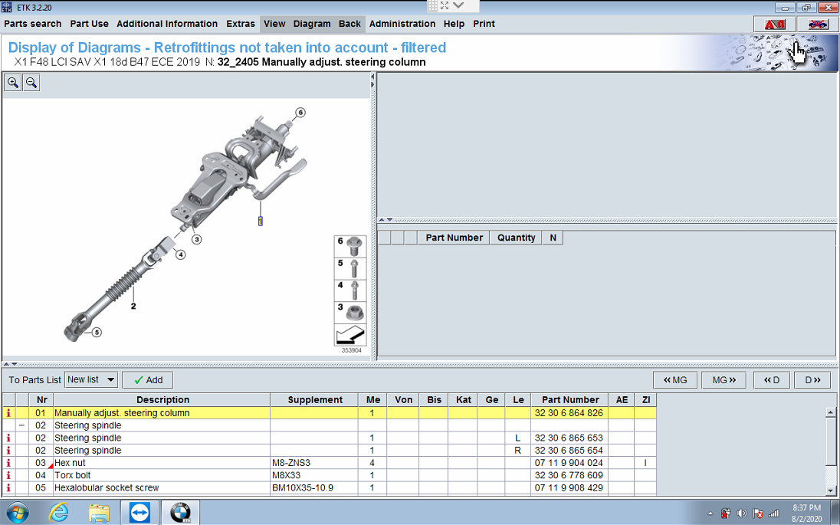Click the red A toolbar icon

coord(774,24)
